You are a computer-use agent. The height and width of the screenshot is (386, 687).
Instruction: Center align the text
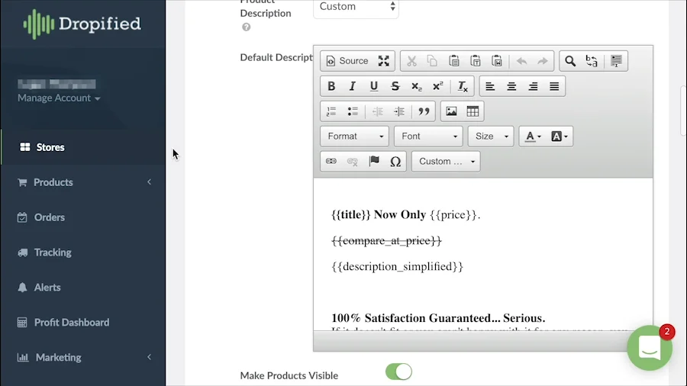coord(511,86)
